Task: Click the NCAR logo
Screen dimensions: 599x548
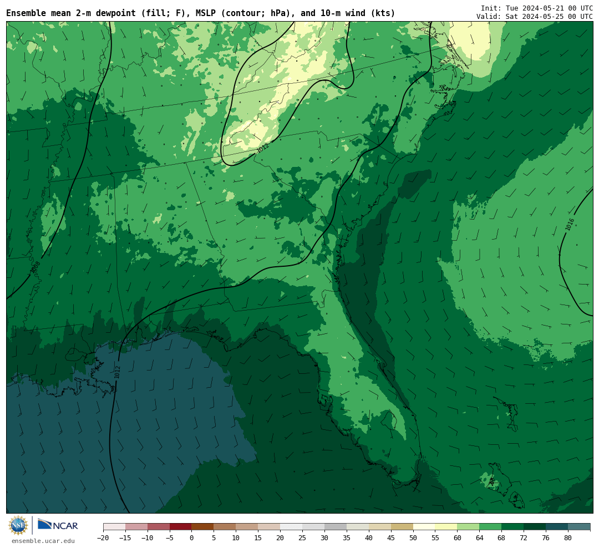Action: 58,525
